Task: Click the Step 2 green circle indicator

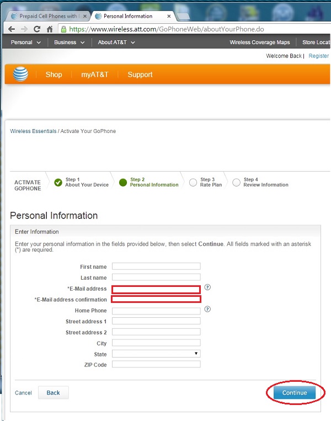Action: 123,182
